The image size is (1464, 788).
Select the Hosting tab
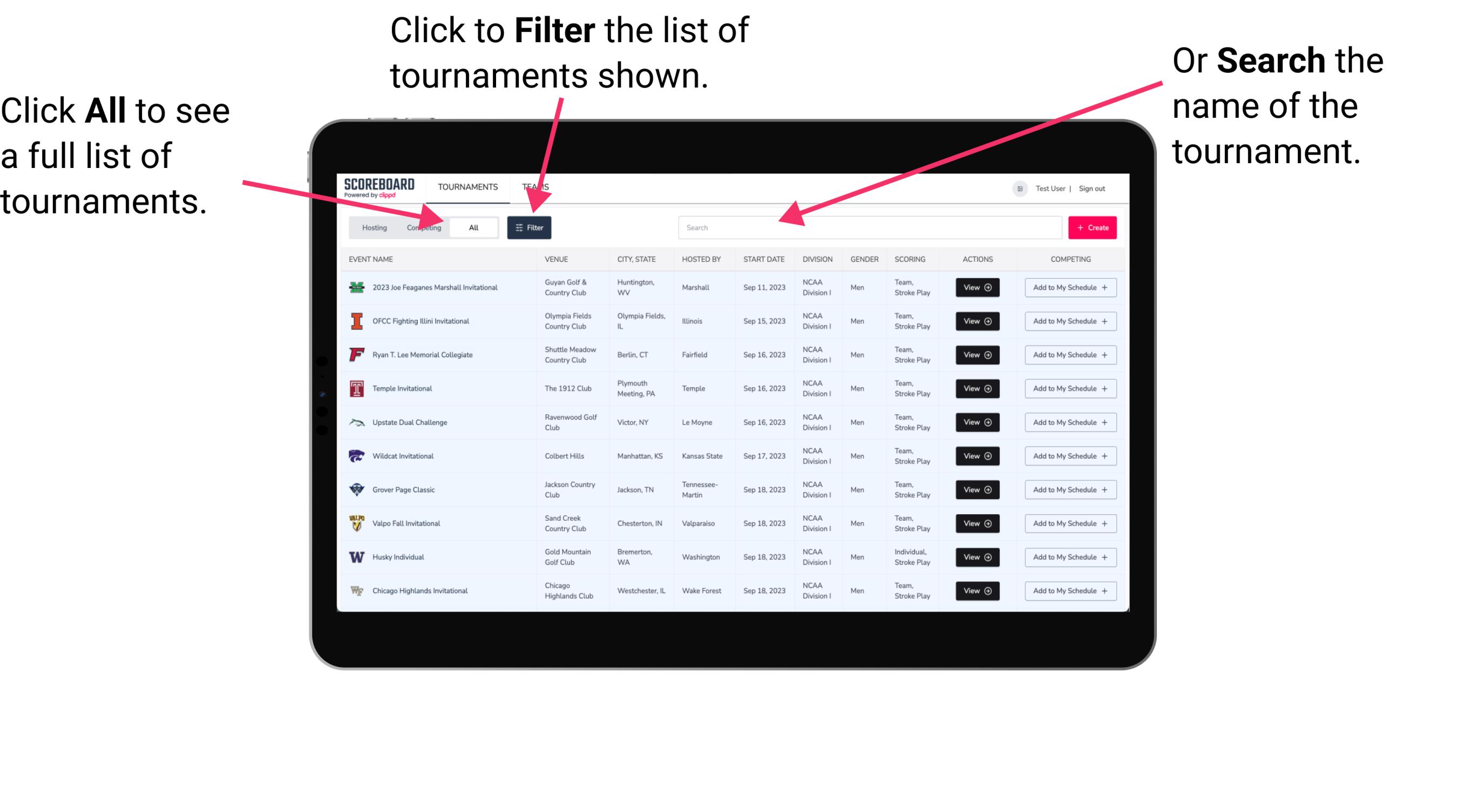click(371, 227)
